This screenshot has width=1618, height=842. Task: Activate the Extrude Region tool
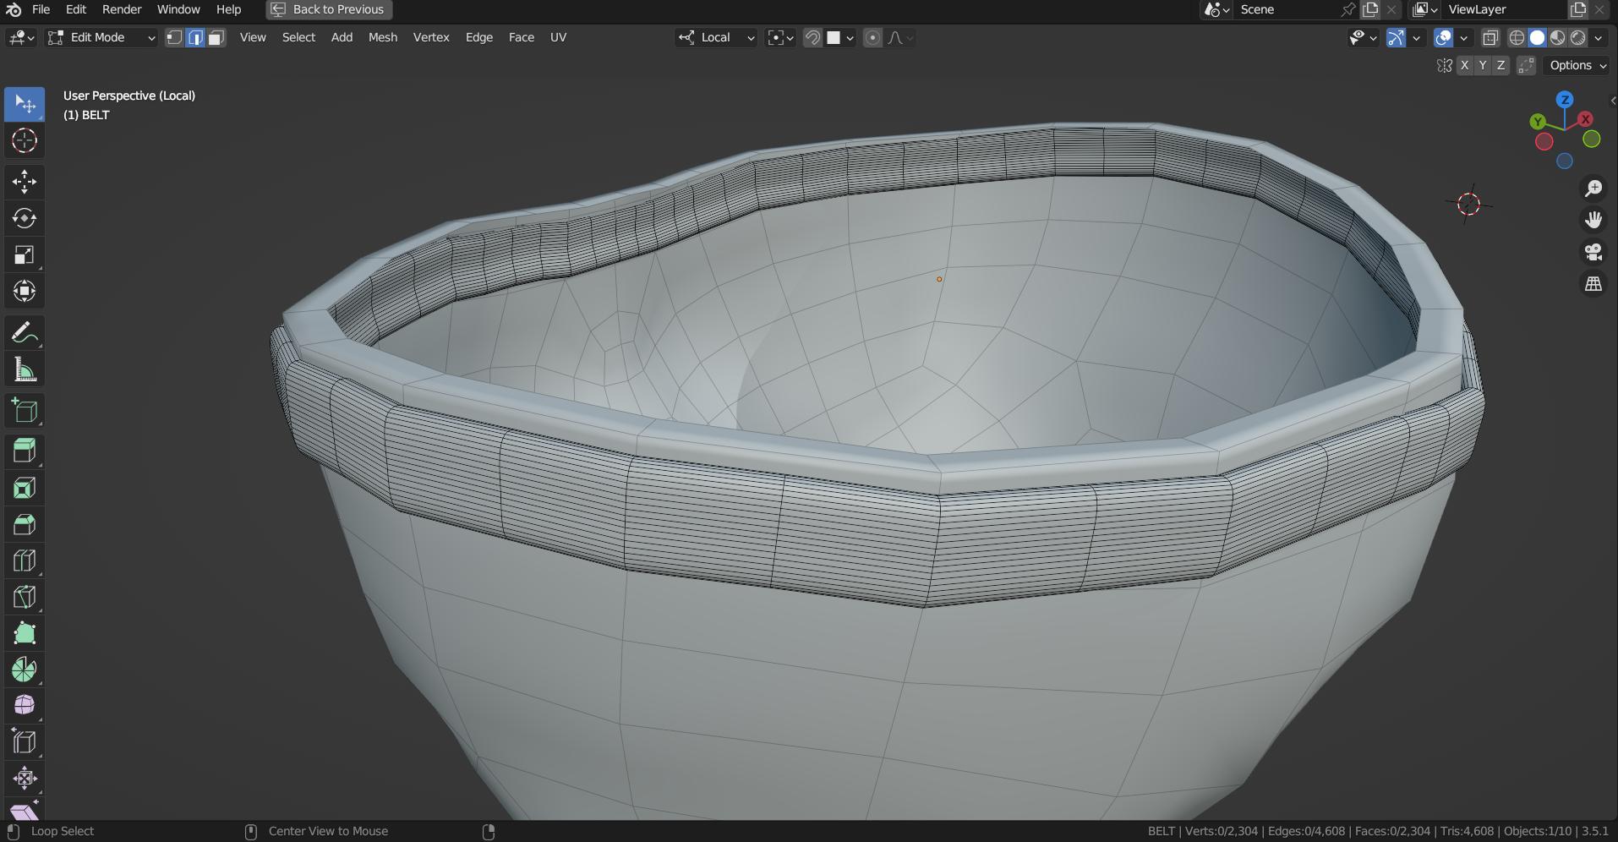[25, 451]
